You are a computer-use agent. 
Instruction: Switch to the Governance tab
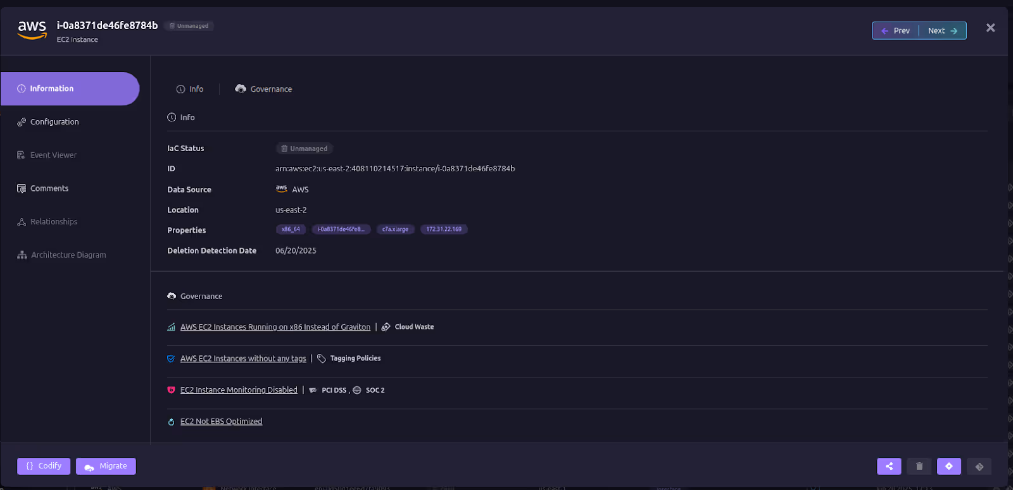[263, 89]
